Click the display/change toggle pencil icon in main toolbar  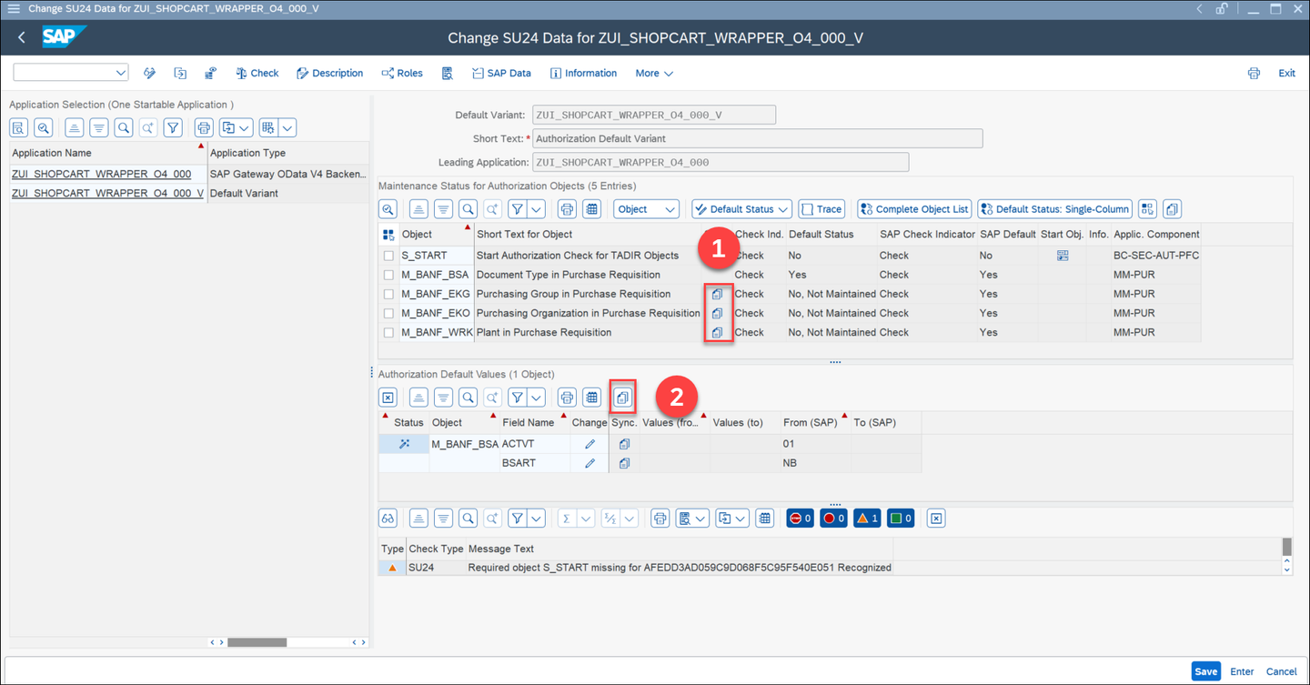149,73
